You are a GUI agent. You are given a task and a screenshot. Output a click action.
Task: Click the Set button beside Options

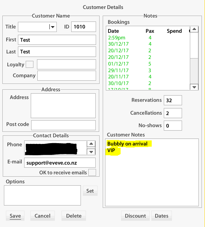point(90,191)
